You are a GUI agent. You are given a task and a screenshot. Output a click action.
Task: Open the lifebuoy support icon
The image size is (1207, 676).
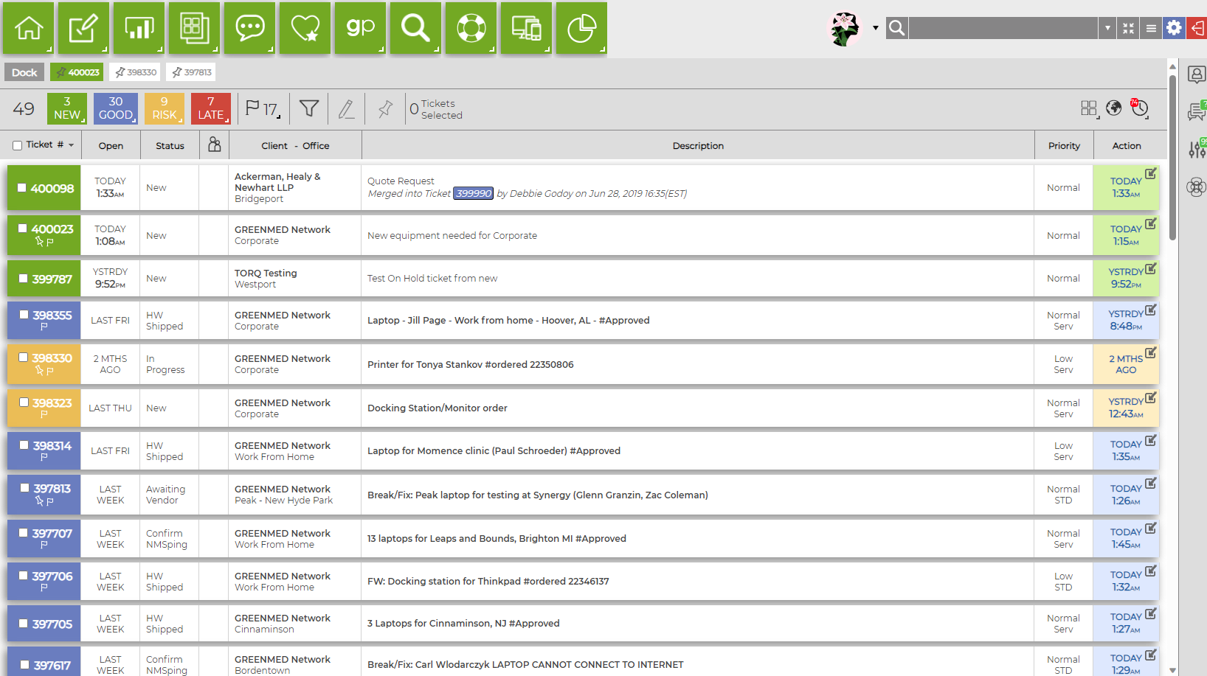tap(471, 28)
